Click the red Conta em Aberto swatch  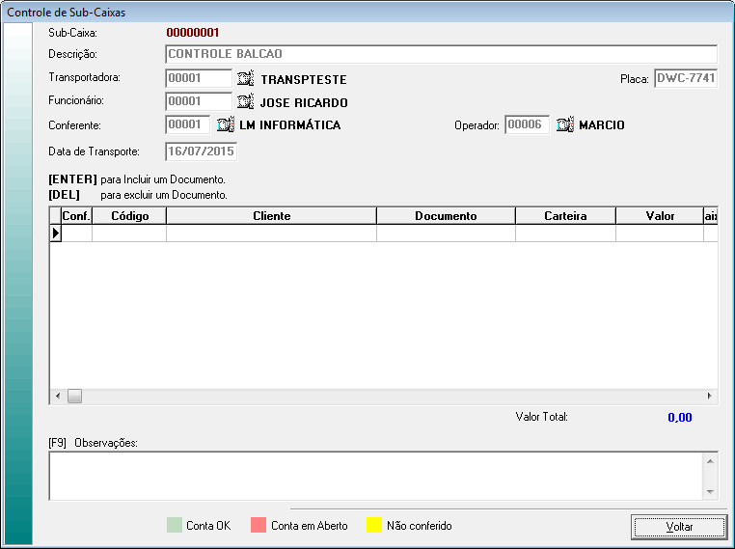[259, 526]
